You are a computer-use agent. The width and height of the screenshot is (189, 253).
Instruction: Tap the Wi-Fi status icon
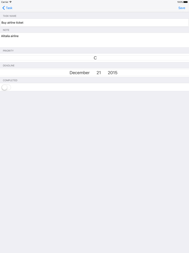tap(10, 2)
